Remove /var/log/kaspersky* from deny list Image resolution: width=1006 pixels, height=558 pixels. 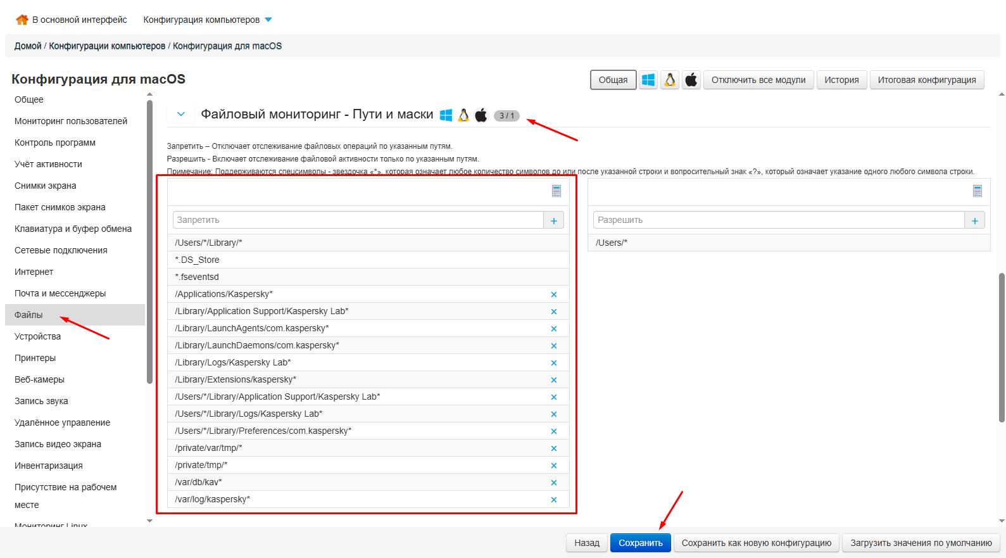click(x=553, y=500)
